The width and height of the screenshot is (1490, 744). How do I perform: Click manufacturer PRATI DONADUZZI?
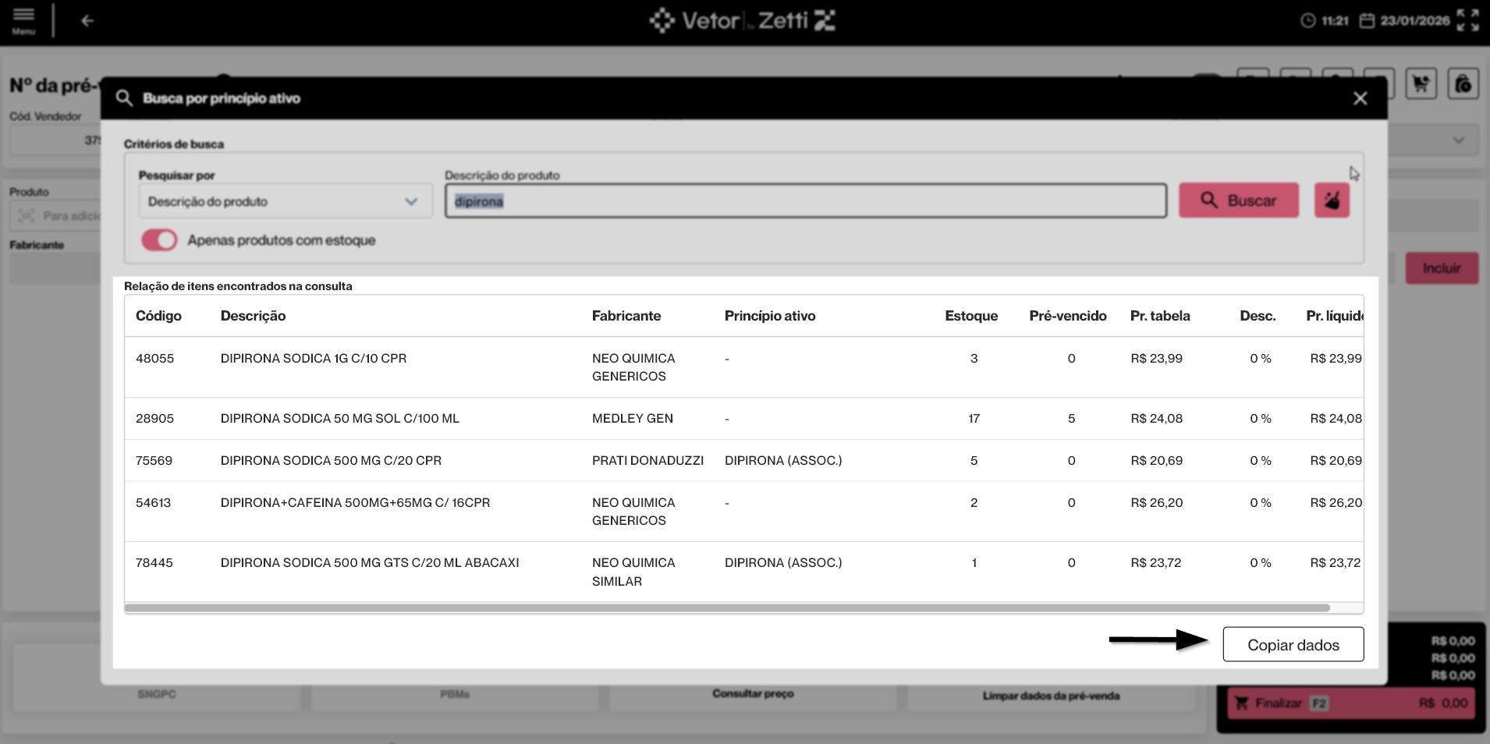(647, 461)
